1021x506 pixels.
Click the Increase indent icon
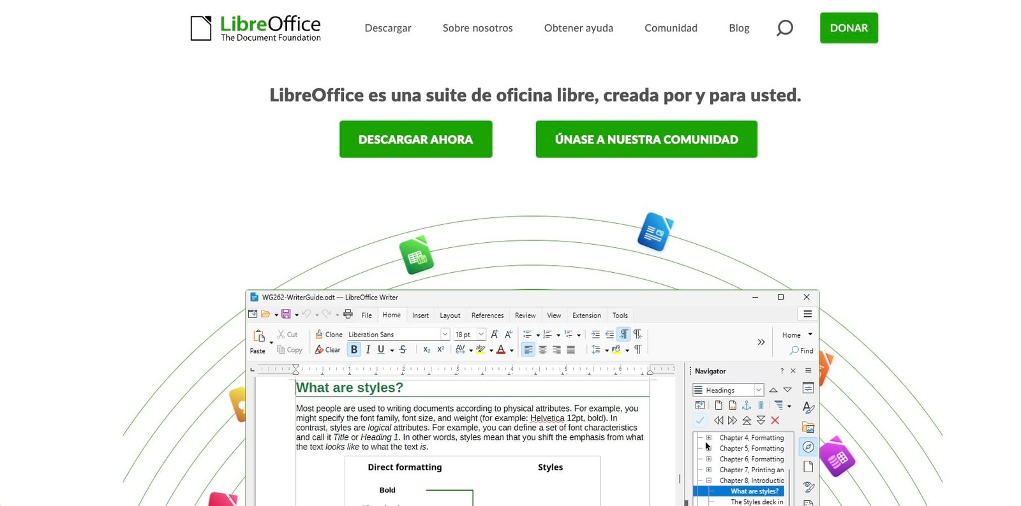tap(595, 334)
